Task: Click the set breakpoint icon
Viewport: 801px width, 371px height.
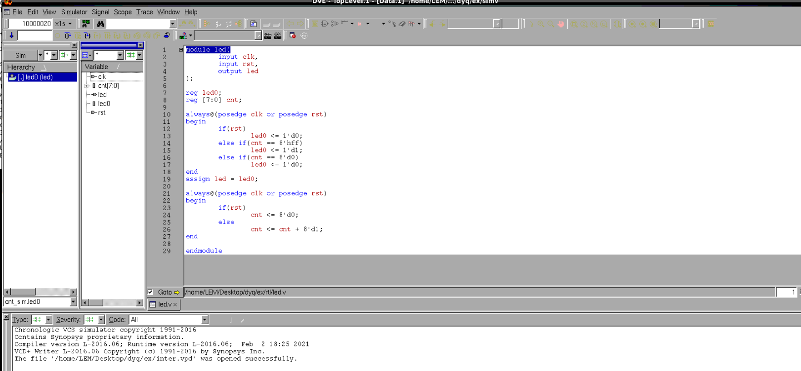Action: point(268,36)
